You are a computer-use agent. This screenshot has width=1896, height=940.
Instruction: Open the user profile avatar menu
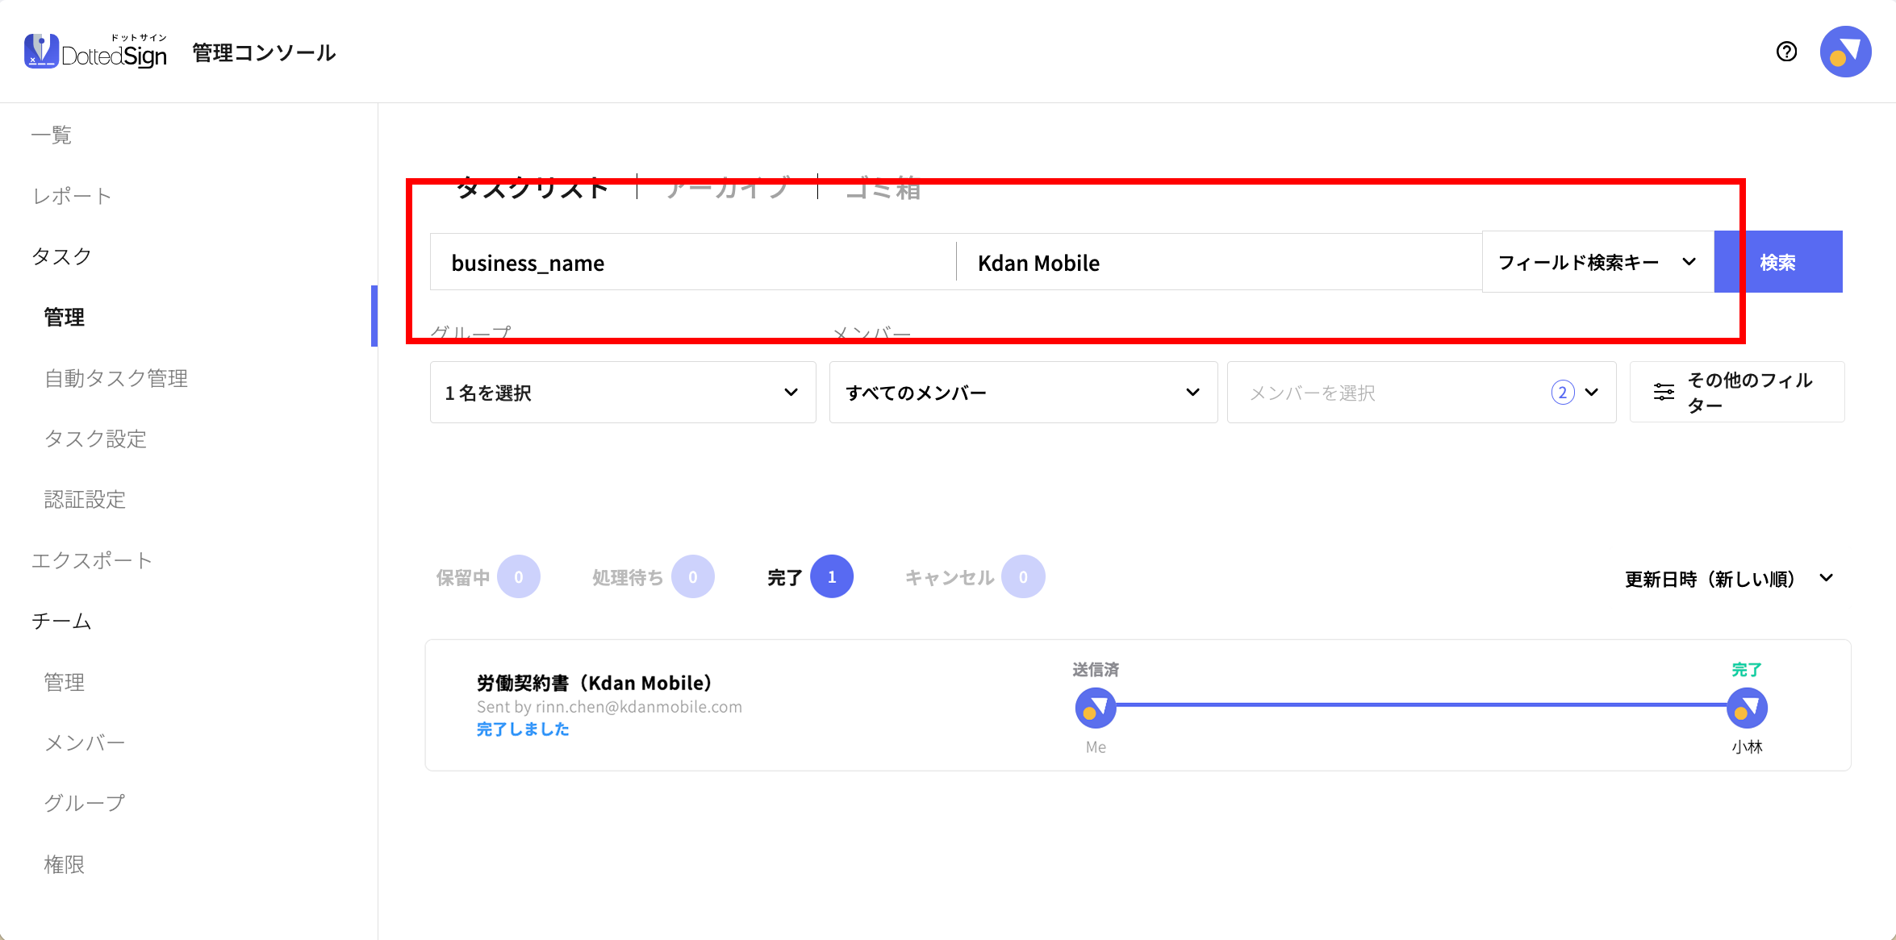point(1845,52)
